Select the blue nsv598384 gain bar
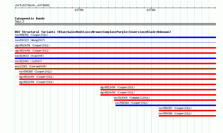 166,105
